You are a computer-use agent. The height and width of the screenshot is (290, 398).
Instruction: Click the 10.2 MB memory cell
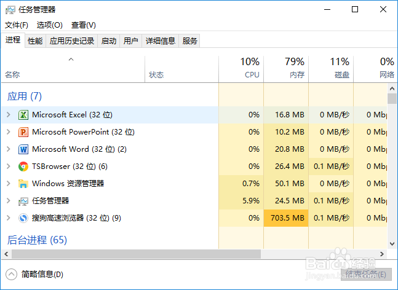pos(286,132)
